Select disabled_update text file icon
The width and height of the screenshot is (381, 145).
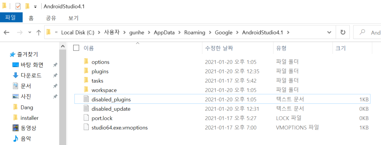(x=86, y=108)
